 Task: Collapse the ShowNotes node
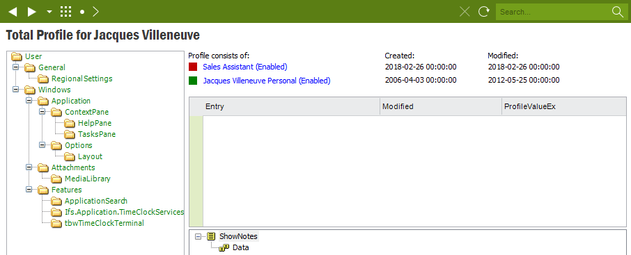pos(198,236)
